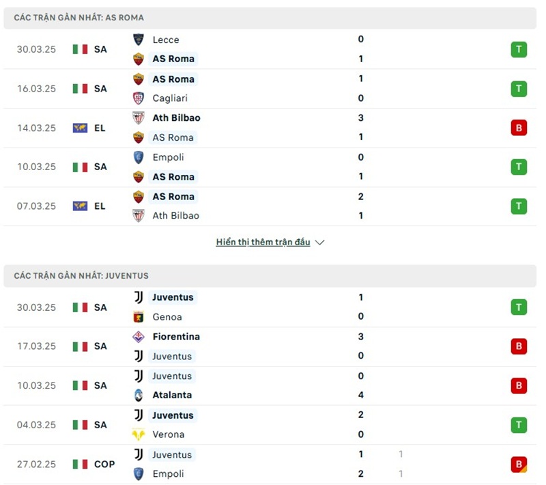Image resolution: width=546 pixels, height=485 pixels.
Task: Open the AS Roma recent matches header
Action: (x=79, y=18)
